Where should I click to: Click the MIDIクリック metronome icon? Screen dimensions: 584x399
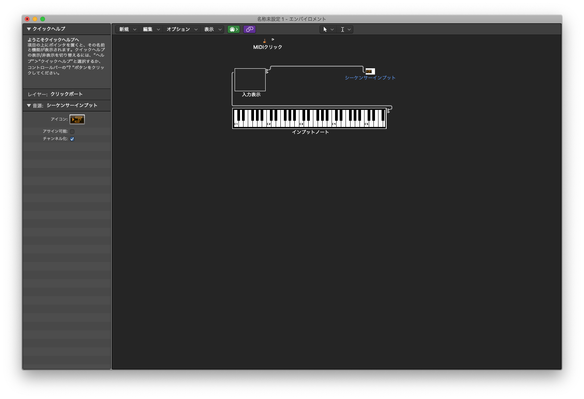[x=264, y=41]
